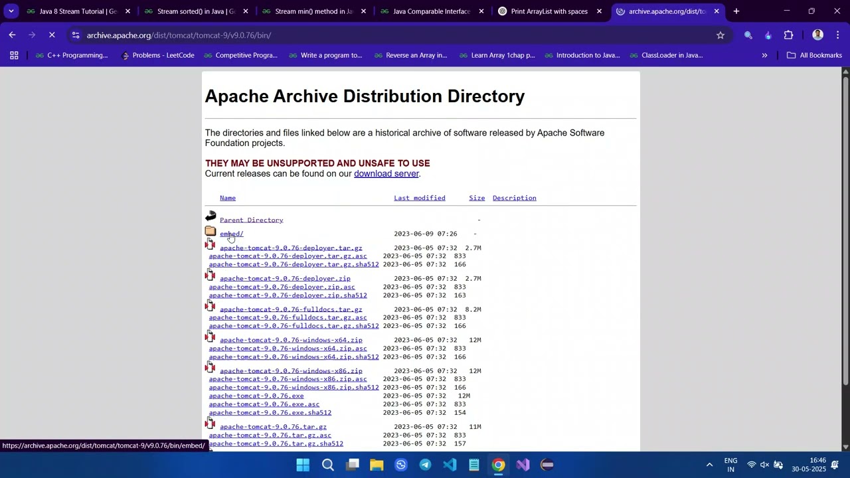Switch to Print ArrayList with spaces tab
Viewport: 850px width, 478px height.
click(543, 11)
